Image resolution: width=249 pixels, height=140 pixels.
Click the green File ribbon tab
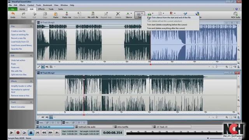(x=12, y=9)
